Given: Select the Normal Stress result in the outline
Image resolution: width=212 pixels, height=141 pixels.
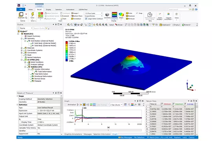Looking at the screenshot, I should pyautogui.click(x=40, y=79).
